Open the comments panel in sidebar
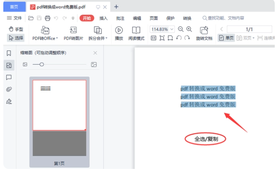 pos(9,77)
